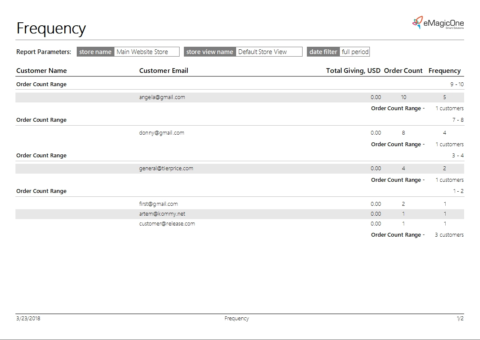
Task: Click frequency 5 in angela row
Action: [444, 97]
